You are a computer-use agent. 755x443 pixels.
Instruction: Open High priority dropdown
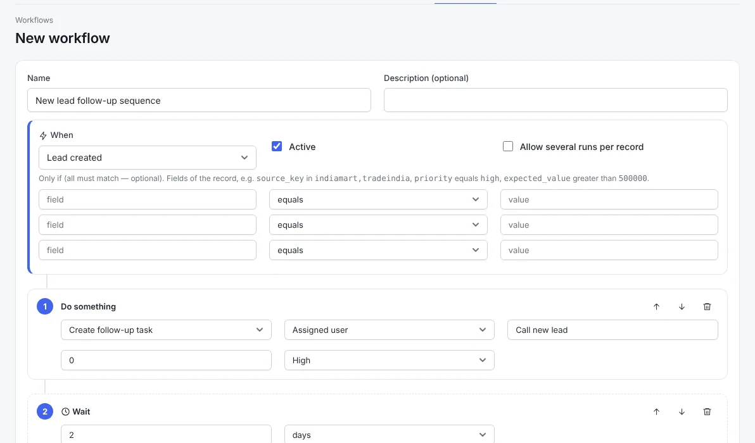(x=389, y=360)
